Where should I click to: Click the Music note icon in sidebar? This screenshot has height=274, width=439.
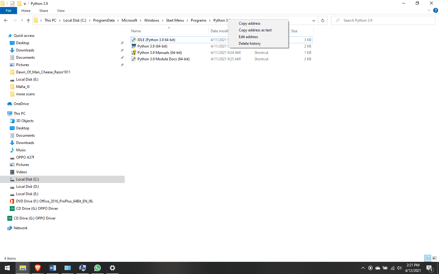point(12,150)
